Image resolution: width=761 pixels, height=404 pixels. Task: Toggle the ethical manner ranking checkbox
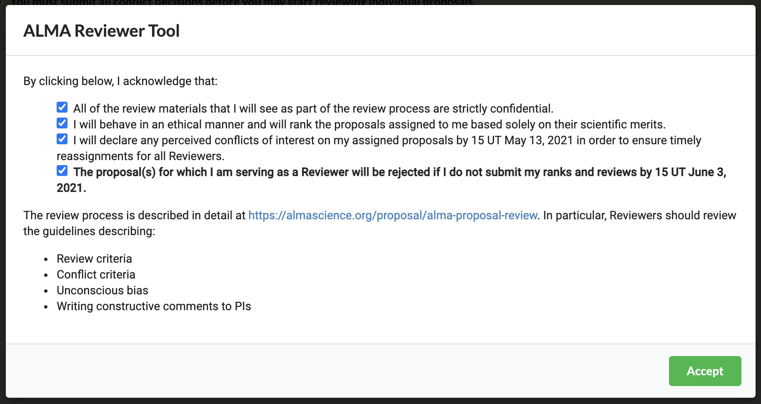point(62,123)
